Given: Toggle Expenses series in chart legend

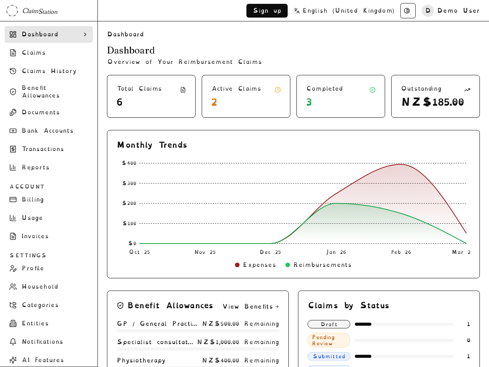Looking at the screenshot, I should (255, 265).
